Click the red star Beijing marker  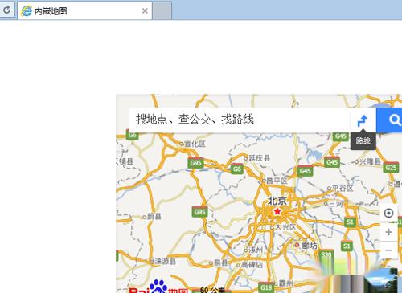point(277,211)
